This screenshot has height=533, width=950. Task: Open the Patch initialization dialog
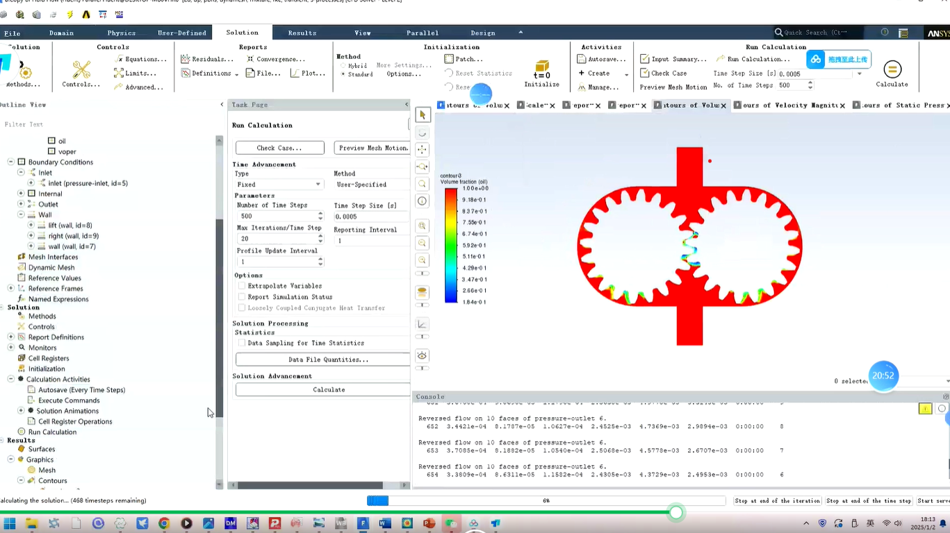coord(464,59)
